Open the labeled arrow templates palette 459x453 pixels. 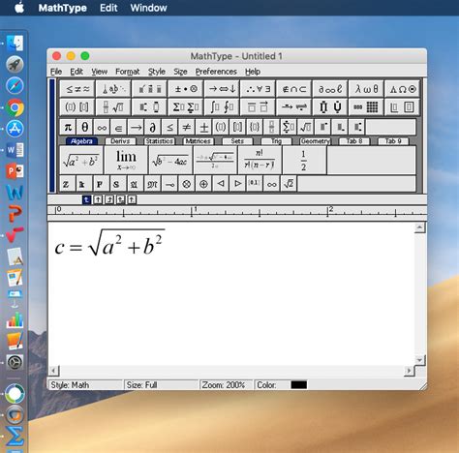(x=294, y=107)
